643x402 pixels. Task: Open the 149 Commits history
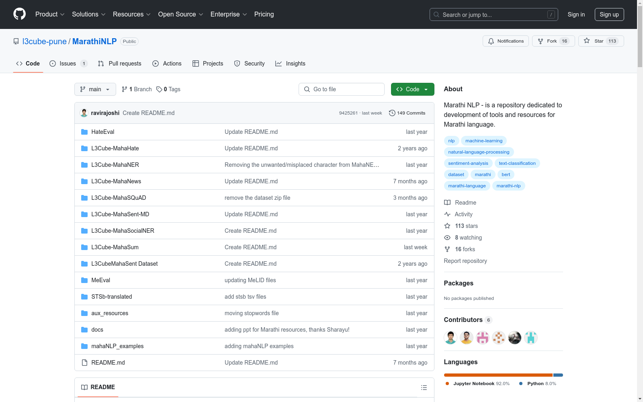coord(407,113)
